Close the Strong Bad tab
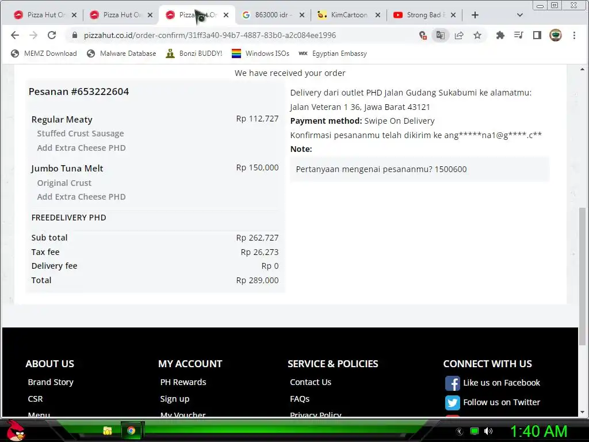 click(x=453, y=15)
